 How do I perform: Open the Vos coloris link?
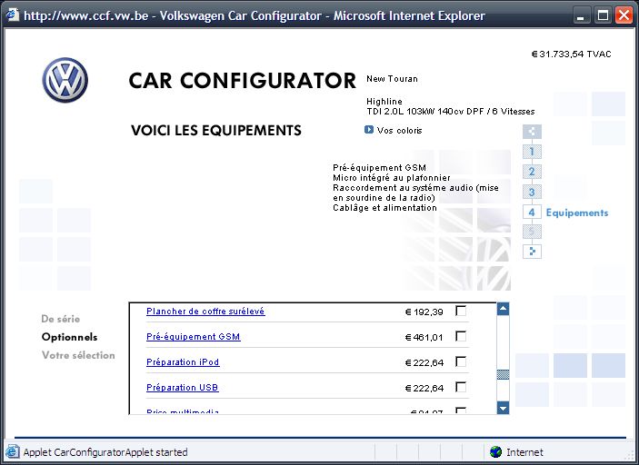click(x=399, y=130)
